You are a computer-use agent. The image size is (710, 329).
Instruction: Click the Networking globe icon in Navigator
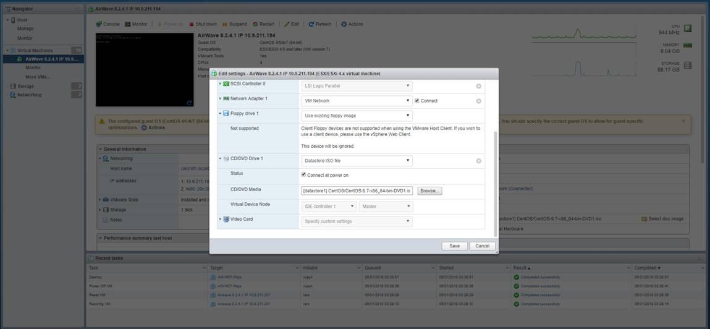coord(13,95)
